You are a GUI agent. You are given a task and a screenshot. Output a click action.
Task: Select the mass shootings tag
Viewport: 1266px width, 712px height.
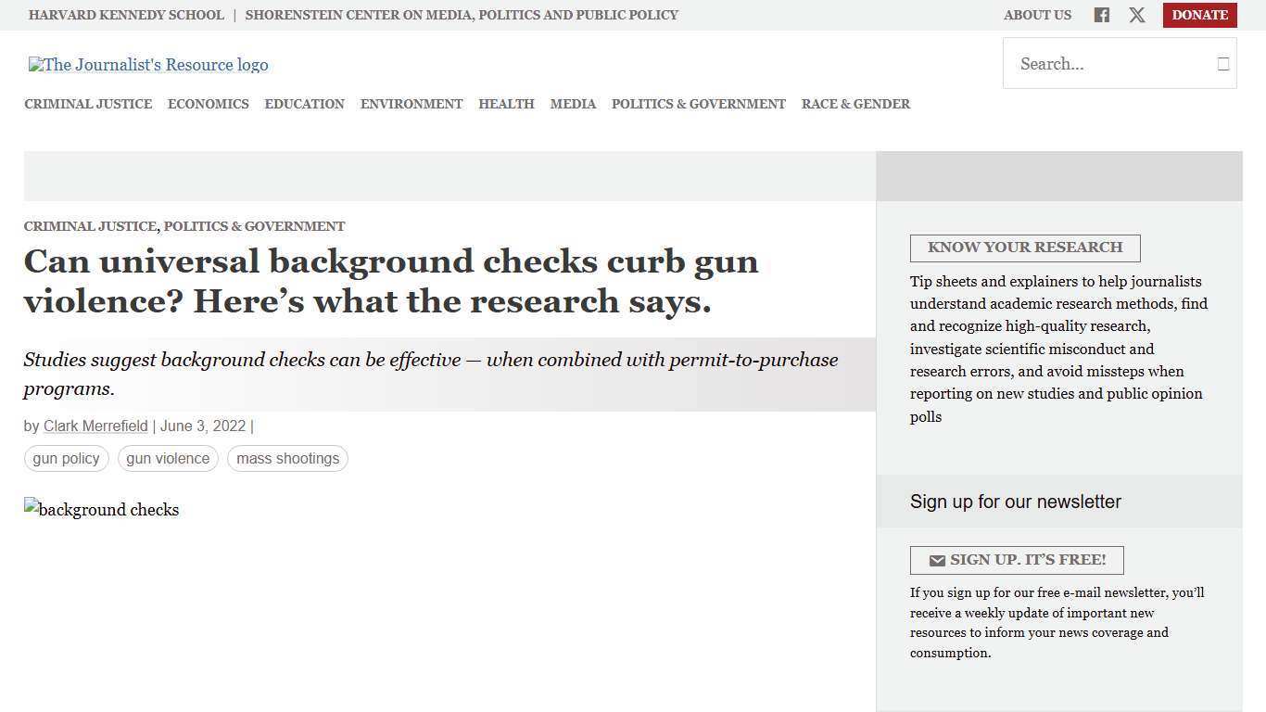click(x=287, y=458)
